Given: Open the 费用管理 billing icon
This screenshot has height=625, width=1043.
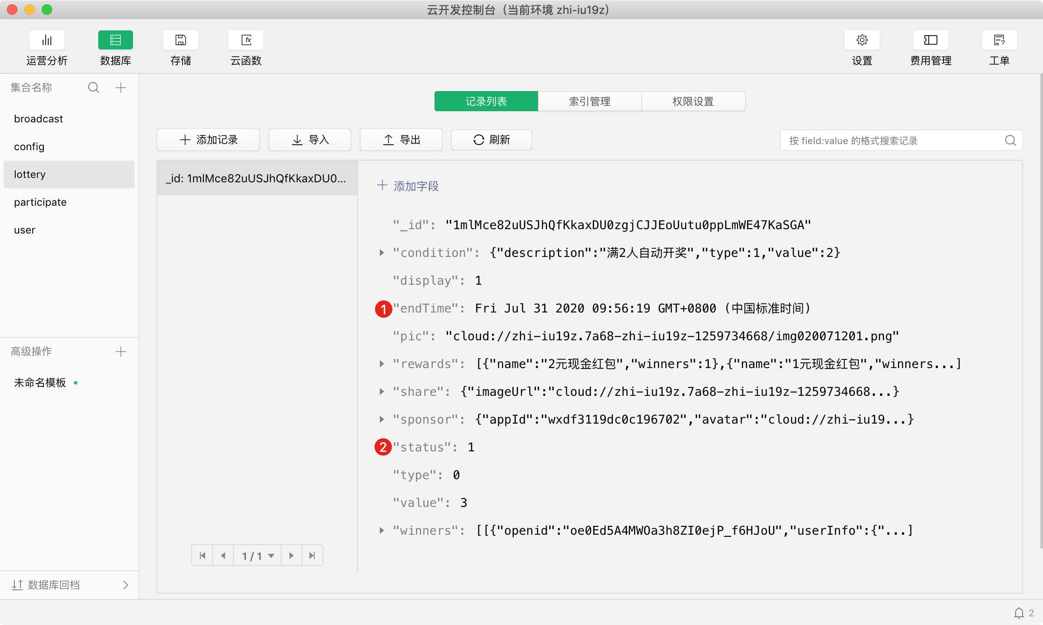Looking at the screenshot, I should click(x=931, y=40).
